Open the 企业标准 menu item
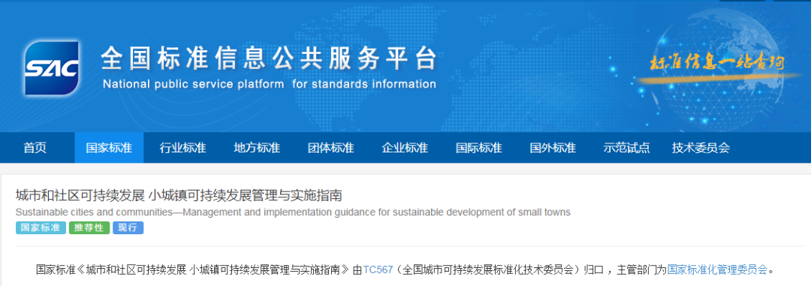The height and width of the screenshot is (286, 811). (x=405, y=148)
